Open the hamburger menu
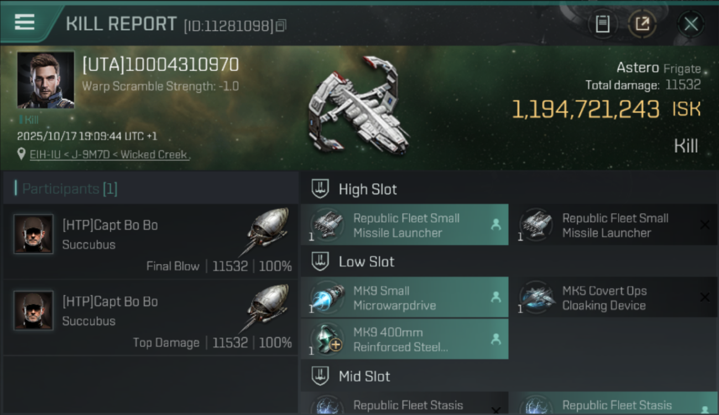Image resolution: width=719 pixels, height=415 pixels. (25, 23)
